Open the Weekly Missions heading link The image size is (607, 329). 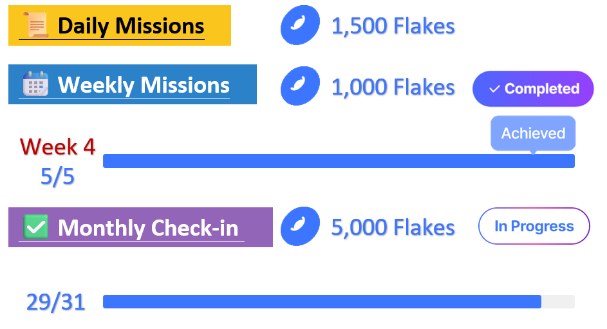coord(144,85)
